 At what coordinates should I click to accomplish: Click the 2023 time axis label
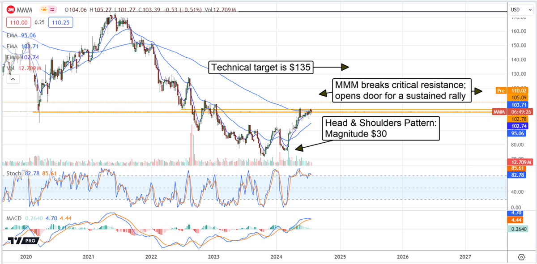pos(214,257)
